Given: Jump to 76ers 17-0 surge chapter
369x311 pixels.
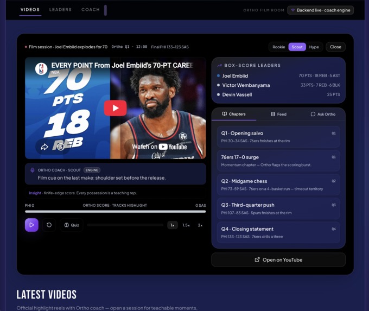Looking at the screenshot, I should 278,161.
